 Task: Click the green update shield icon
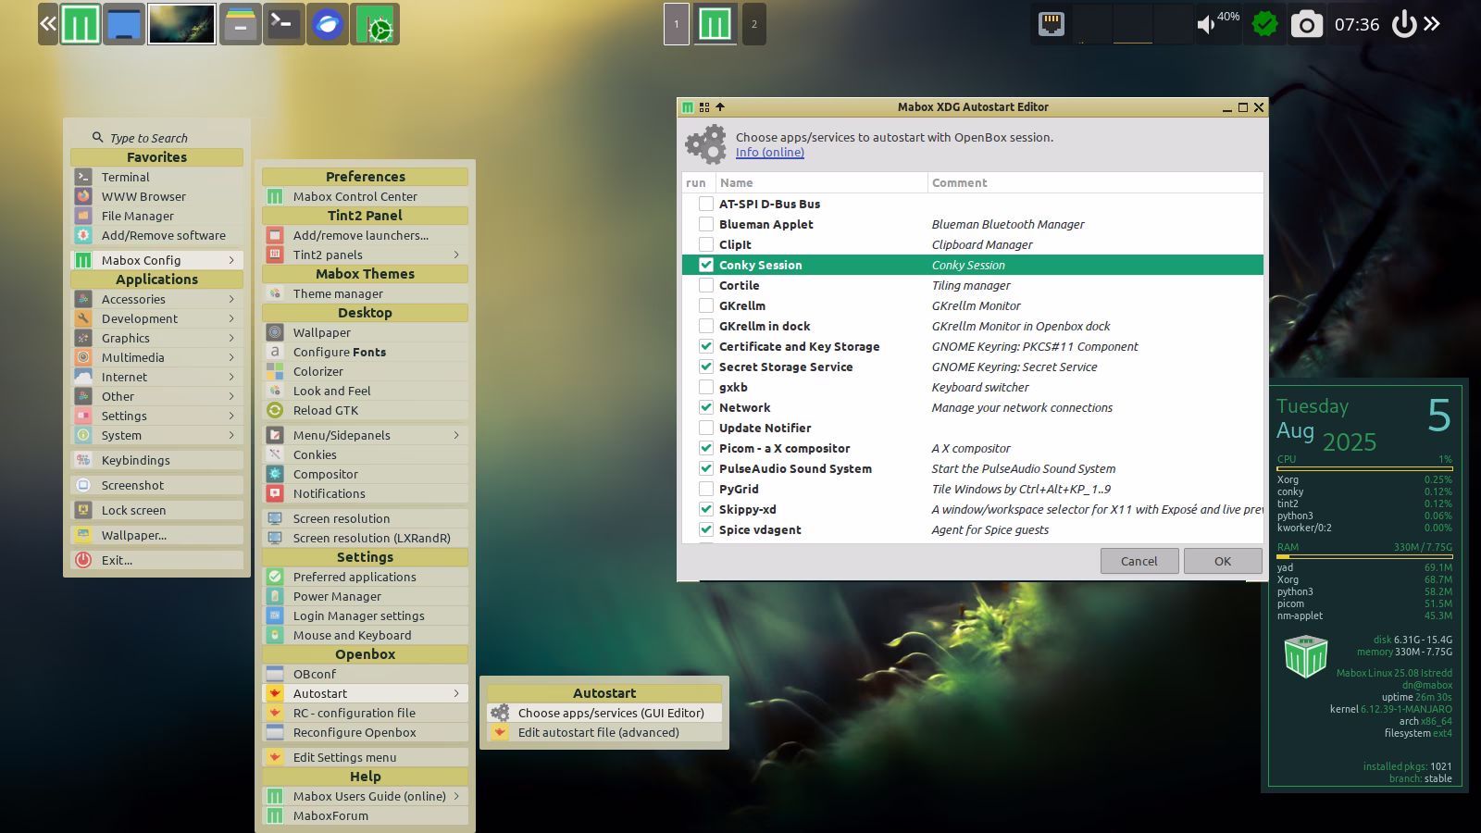[x=1264, y=25]
